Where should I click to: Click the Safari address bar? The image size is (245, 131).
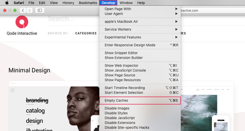point(212,10)
